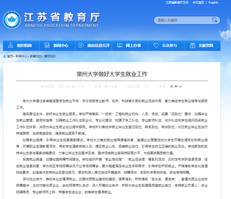Switch to the English version link

pyautogui.click(x=213, y=2)
